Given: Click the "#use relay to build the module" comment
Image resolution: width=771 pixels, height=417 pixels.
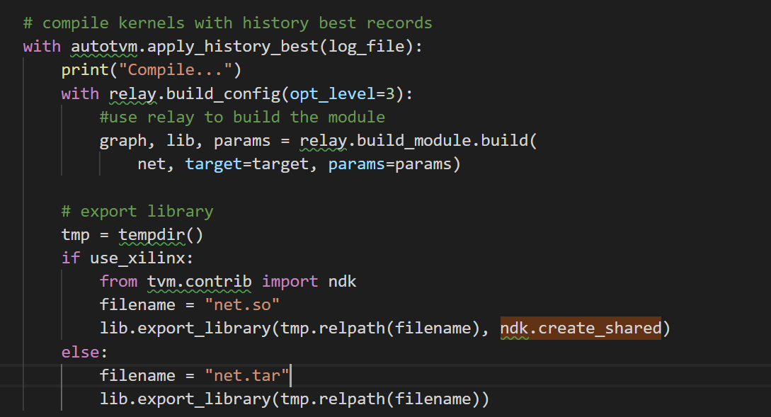Looking at the screenshot, I should pyautogui.click(x=242, y=117).
